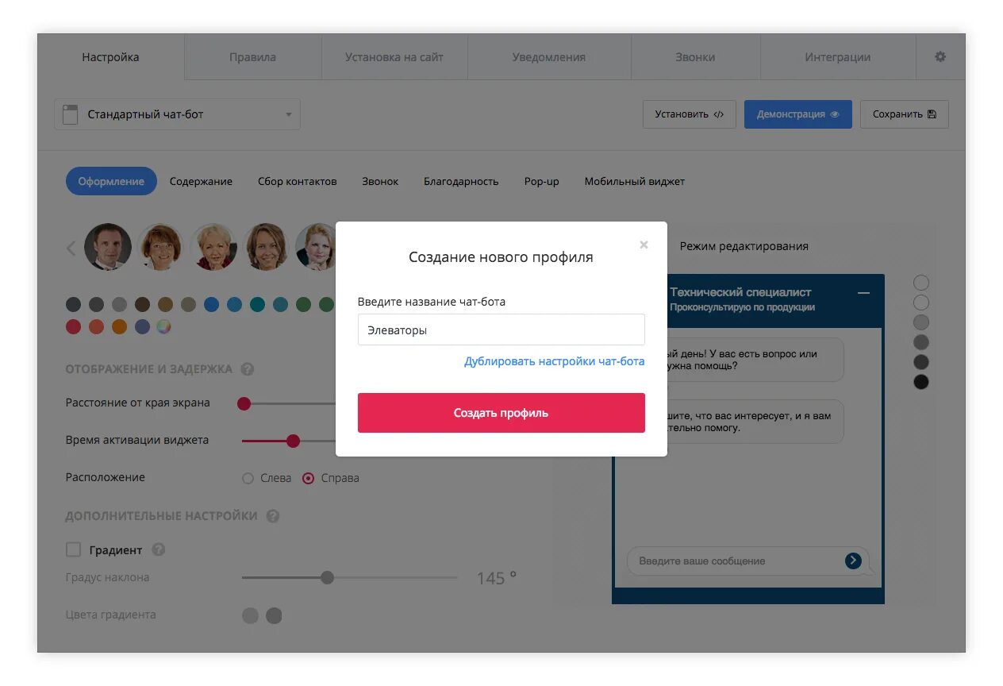Click the help icon beside Градиент

[x=159, y=549]
